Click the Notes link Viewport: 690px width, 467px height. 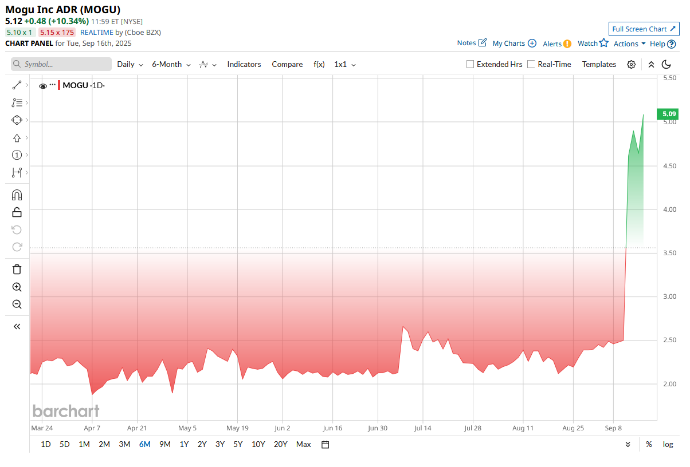466,43
